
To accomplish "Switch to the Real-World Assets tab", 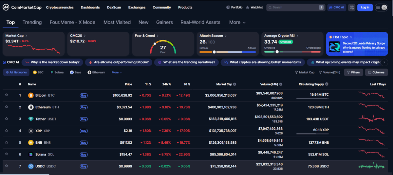I will point(200,22).
